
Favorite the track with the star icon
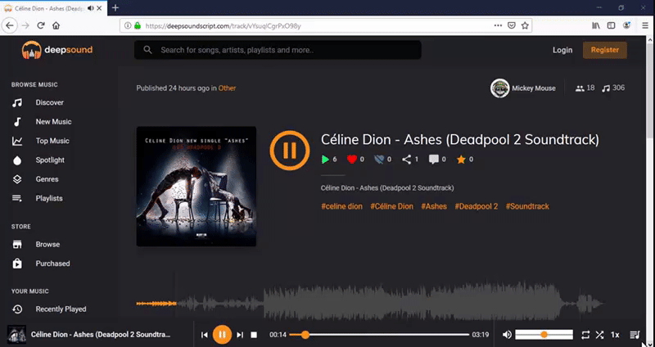click(x=461, y=159)
